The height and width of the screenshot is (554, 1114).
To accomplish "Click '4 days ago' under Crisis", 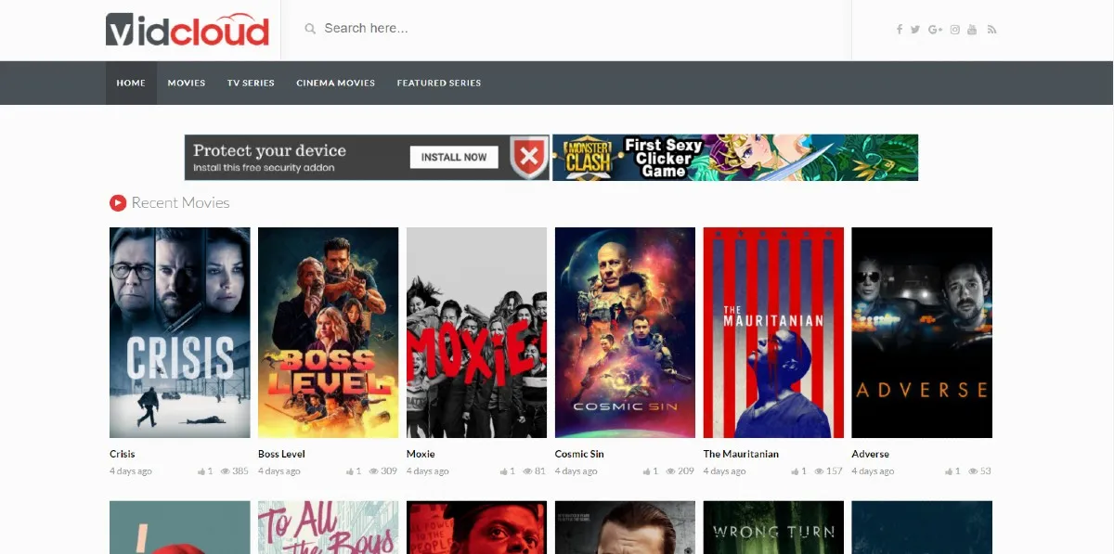I will tap(131, 471).
